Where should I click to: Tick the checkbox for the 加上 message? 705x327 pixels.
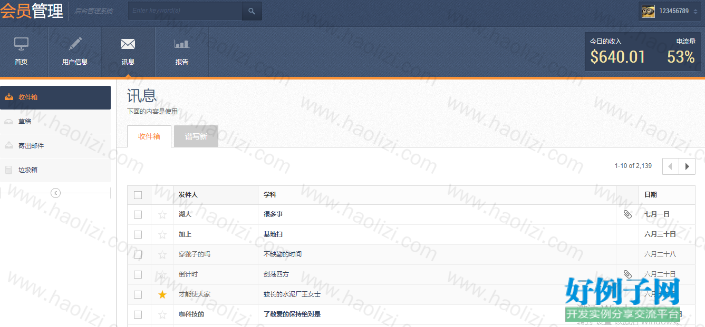click(138, 234)
